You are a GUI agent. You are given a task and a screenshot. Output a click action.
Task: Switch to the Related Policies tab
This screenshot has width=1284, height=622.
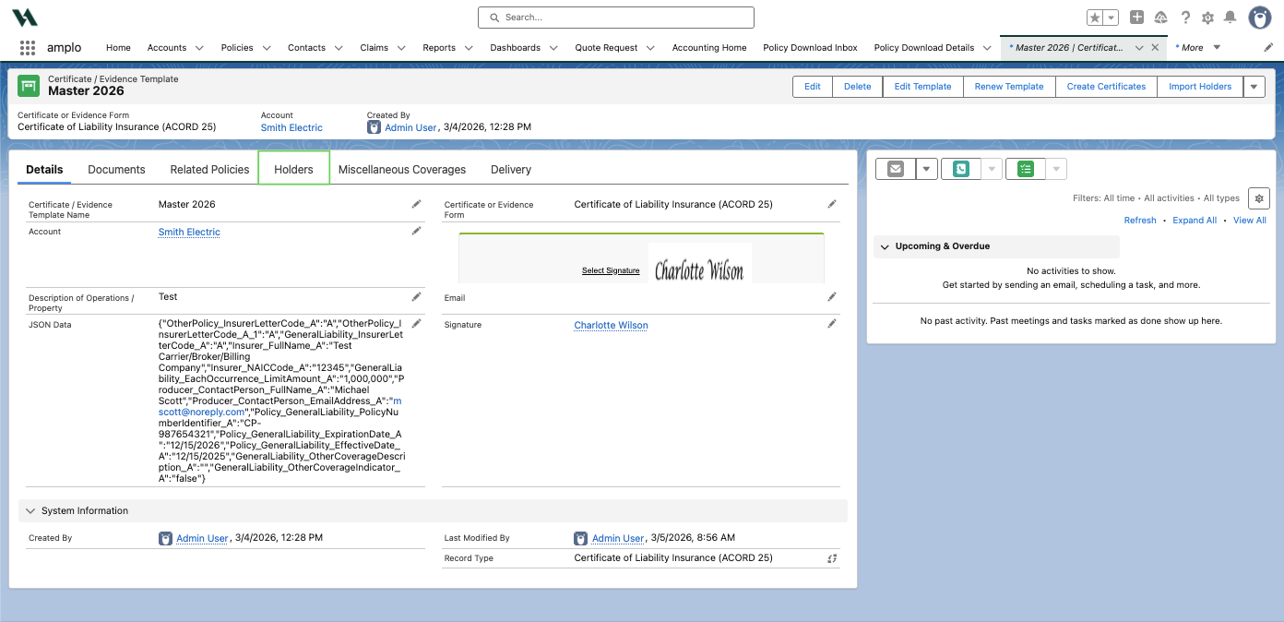tap(209, 170)
